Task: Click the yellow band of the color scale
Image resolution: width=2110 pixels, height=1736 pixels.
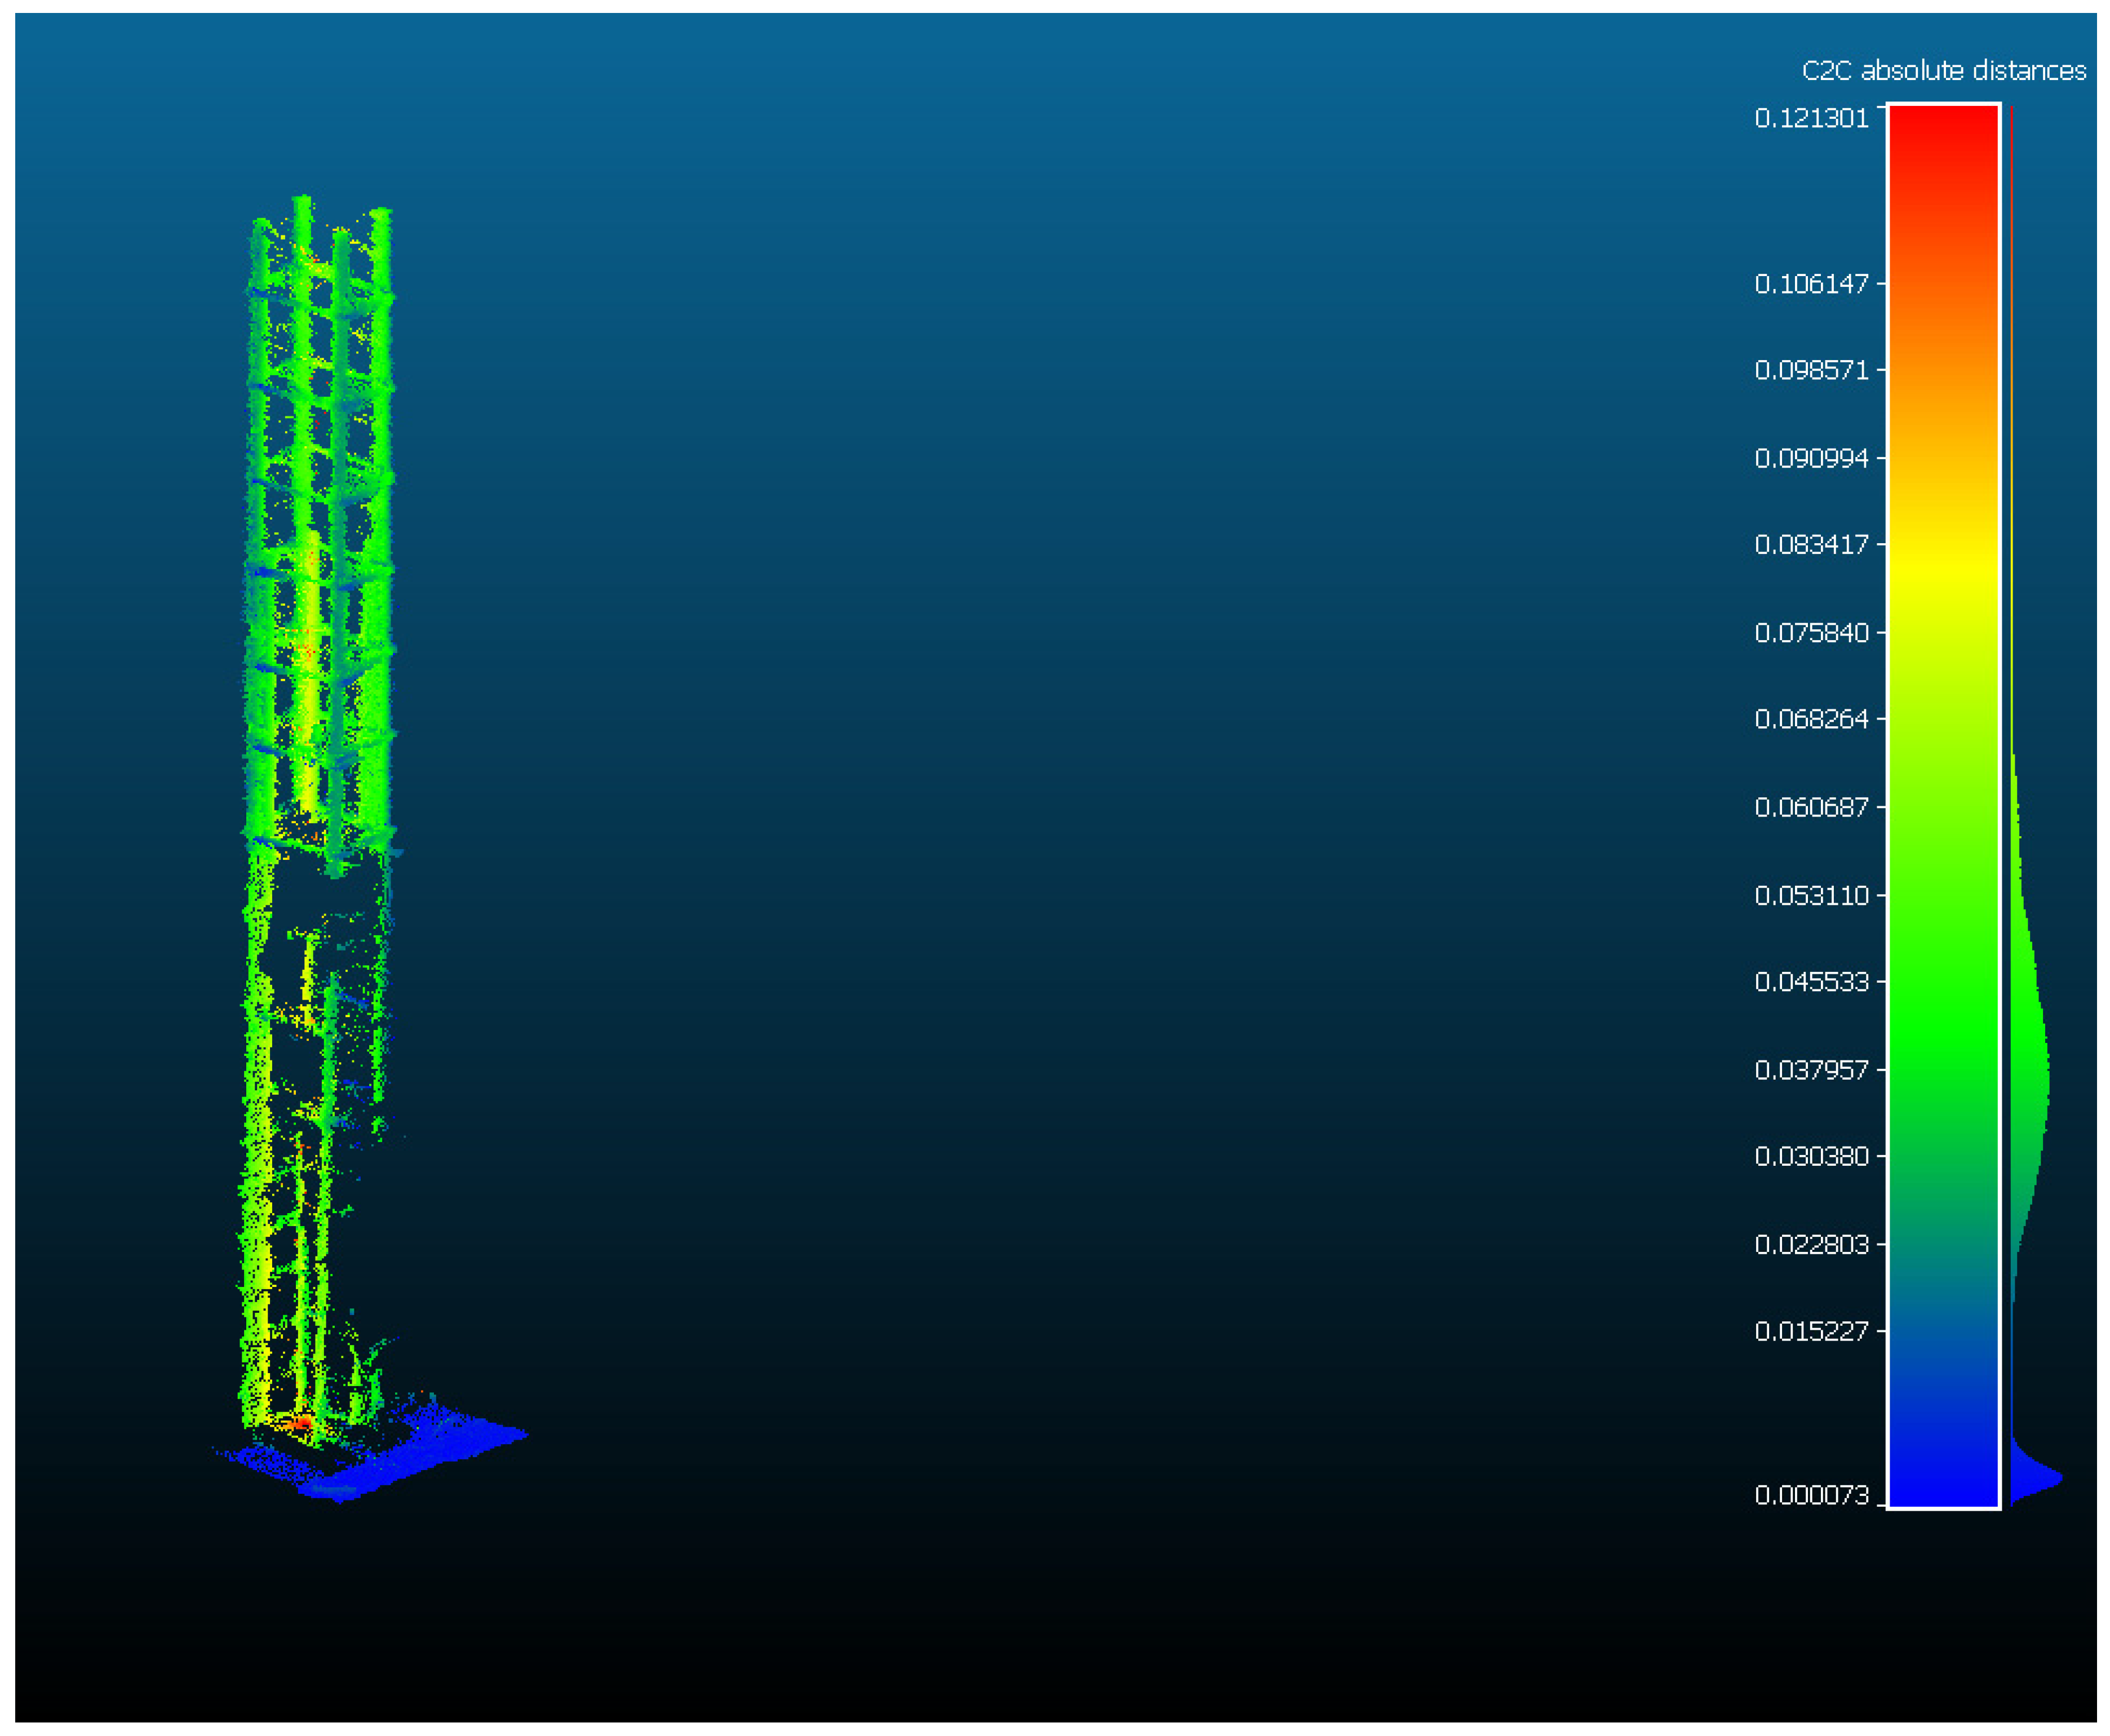Action: click(x=1942, y=568)
